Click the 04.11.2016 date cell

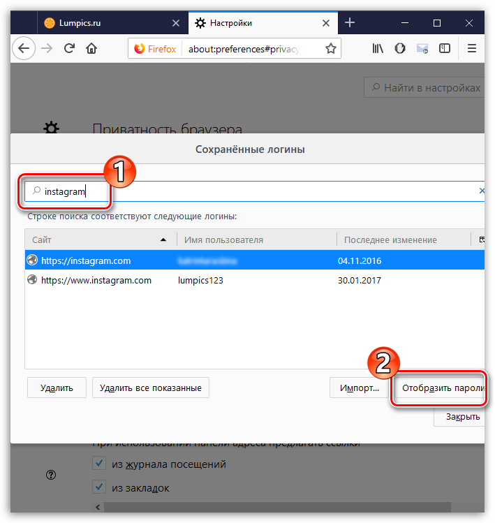point(360,260)
